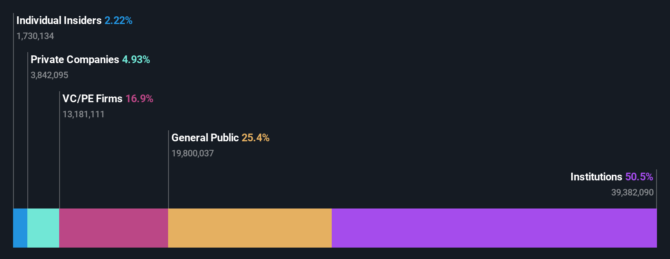Click the 13,181,111 share count
The image size is (670, 259).
pyautogui.click(x=83, y=114)
